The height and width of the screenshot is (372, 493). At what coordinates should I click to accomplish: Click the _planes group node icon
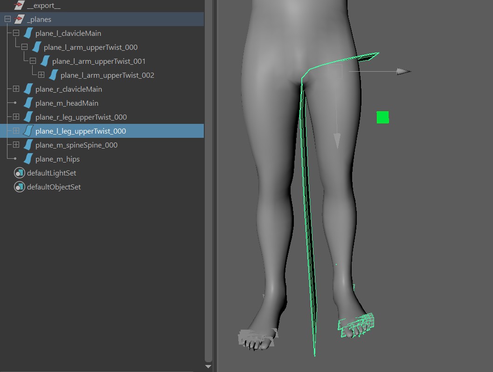(19, 19)
